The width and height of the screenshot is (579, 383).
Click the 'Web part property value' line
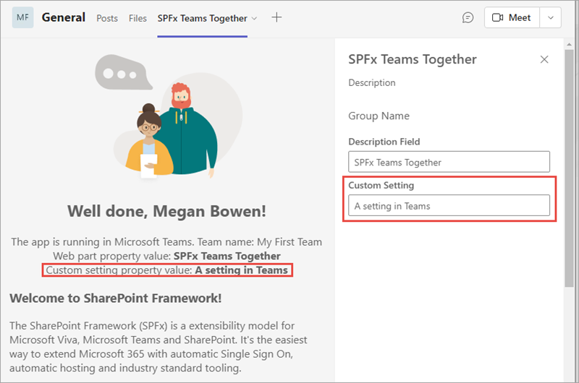point(166,256)
